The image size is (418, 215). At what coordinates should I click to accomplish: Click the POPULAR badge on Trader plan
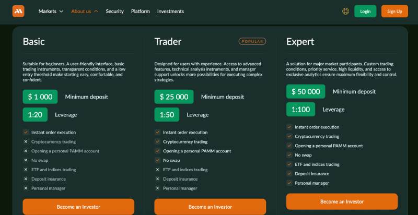point(252,41)
